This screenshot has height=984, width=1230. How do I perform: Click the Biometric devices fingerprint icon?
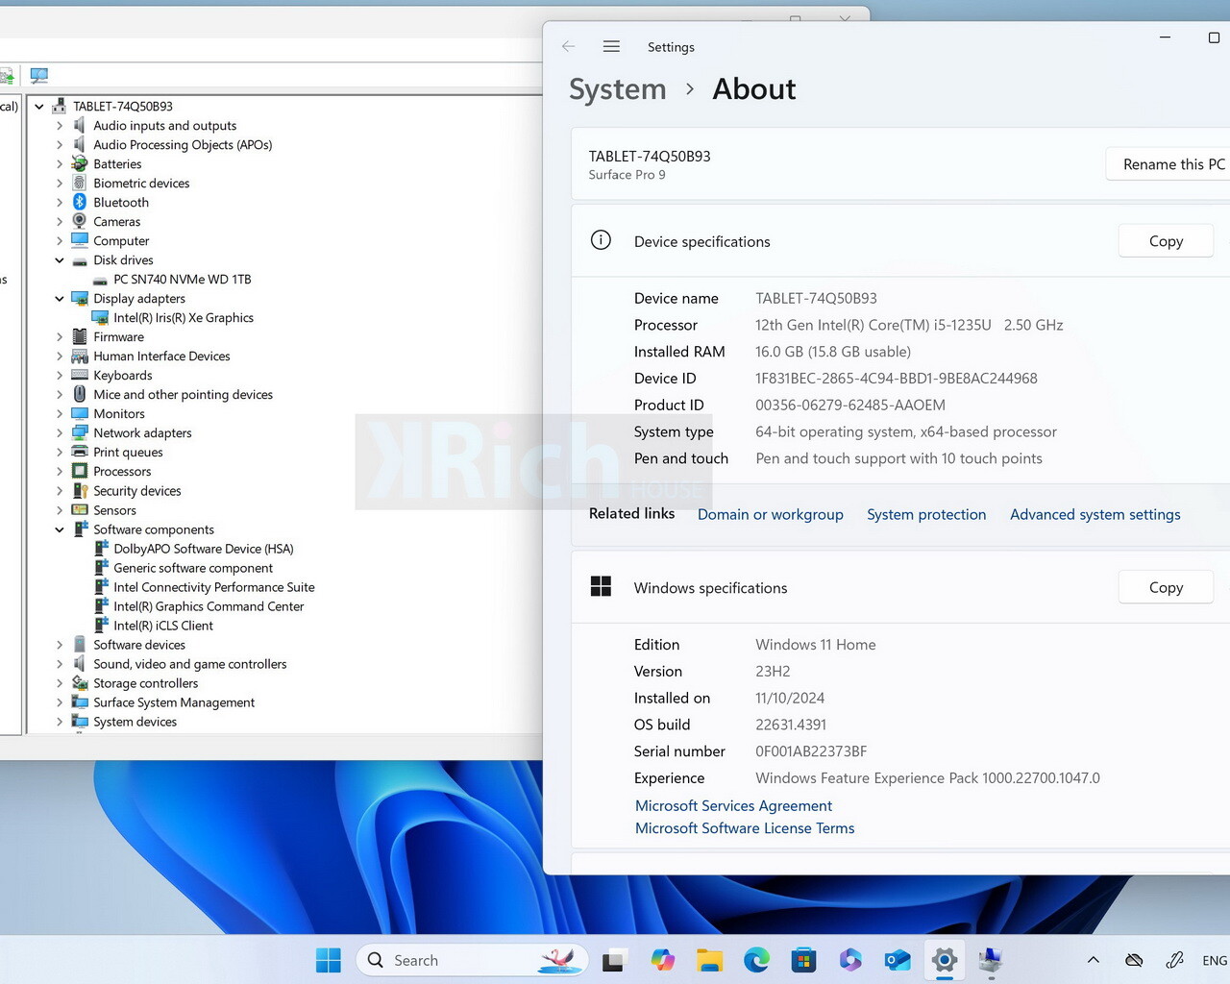tap(80, 183)
